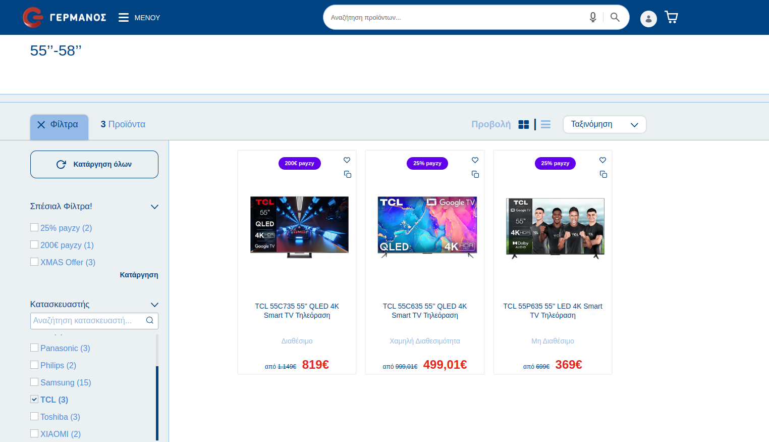The height and width of the screenshot is (442, 769).
Task: Open the user account icon
Action: (x=648, y=19)
